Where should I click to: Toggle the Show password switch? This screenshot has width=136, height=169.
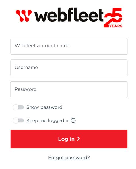(x=18, y=107)
